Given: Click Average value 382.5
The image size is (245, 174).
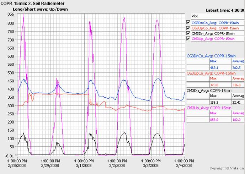Looking at the screenshot, I should pyautogui.click(x=236, y=68).
